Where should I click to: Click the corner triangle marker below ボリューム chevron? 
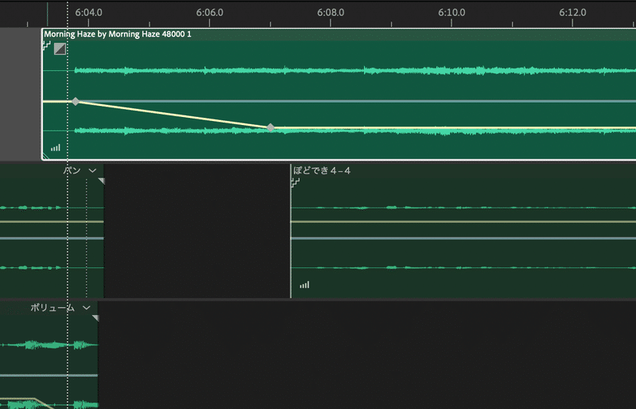[x=95, y=318]
